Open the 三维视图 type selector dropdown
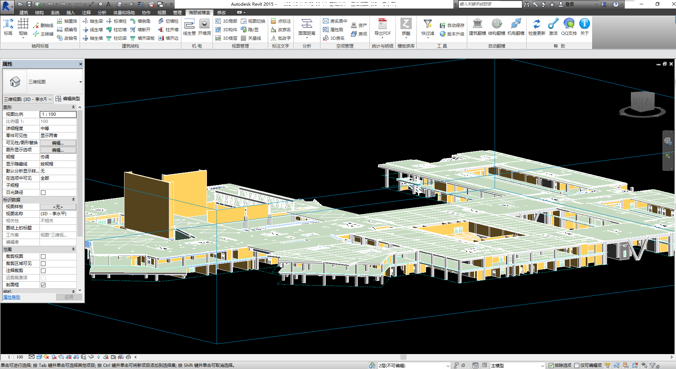 click(80, 82)
